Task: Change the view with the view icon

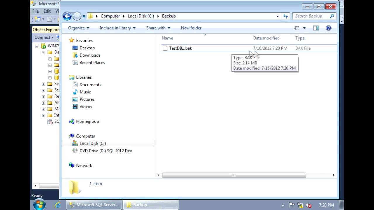Action: 297,28
